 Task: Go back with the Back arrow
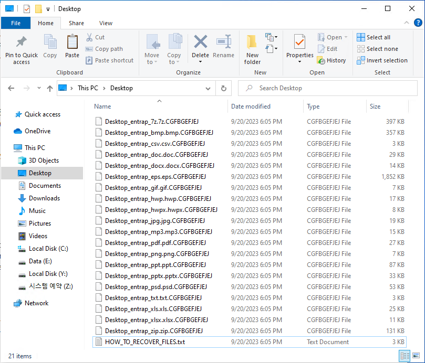coord(11,88)
